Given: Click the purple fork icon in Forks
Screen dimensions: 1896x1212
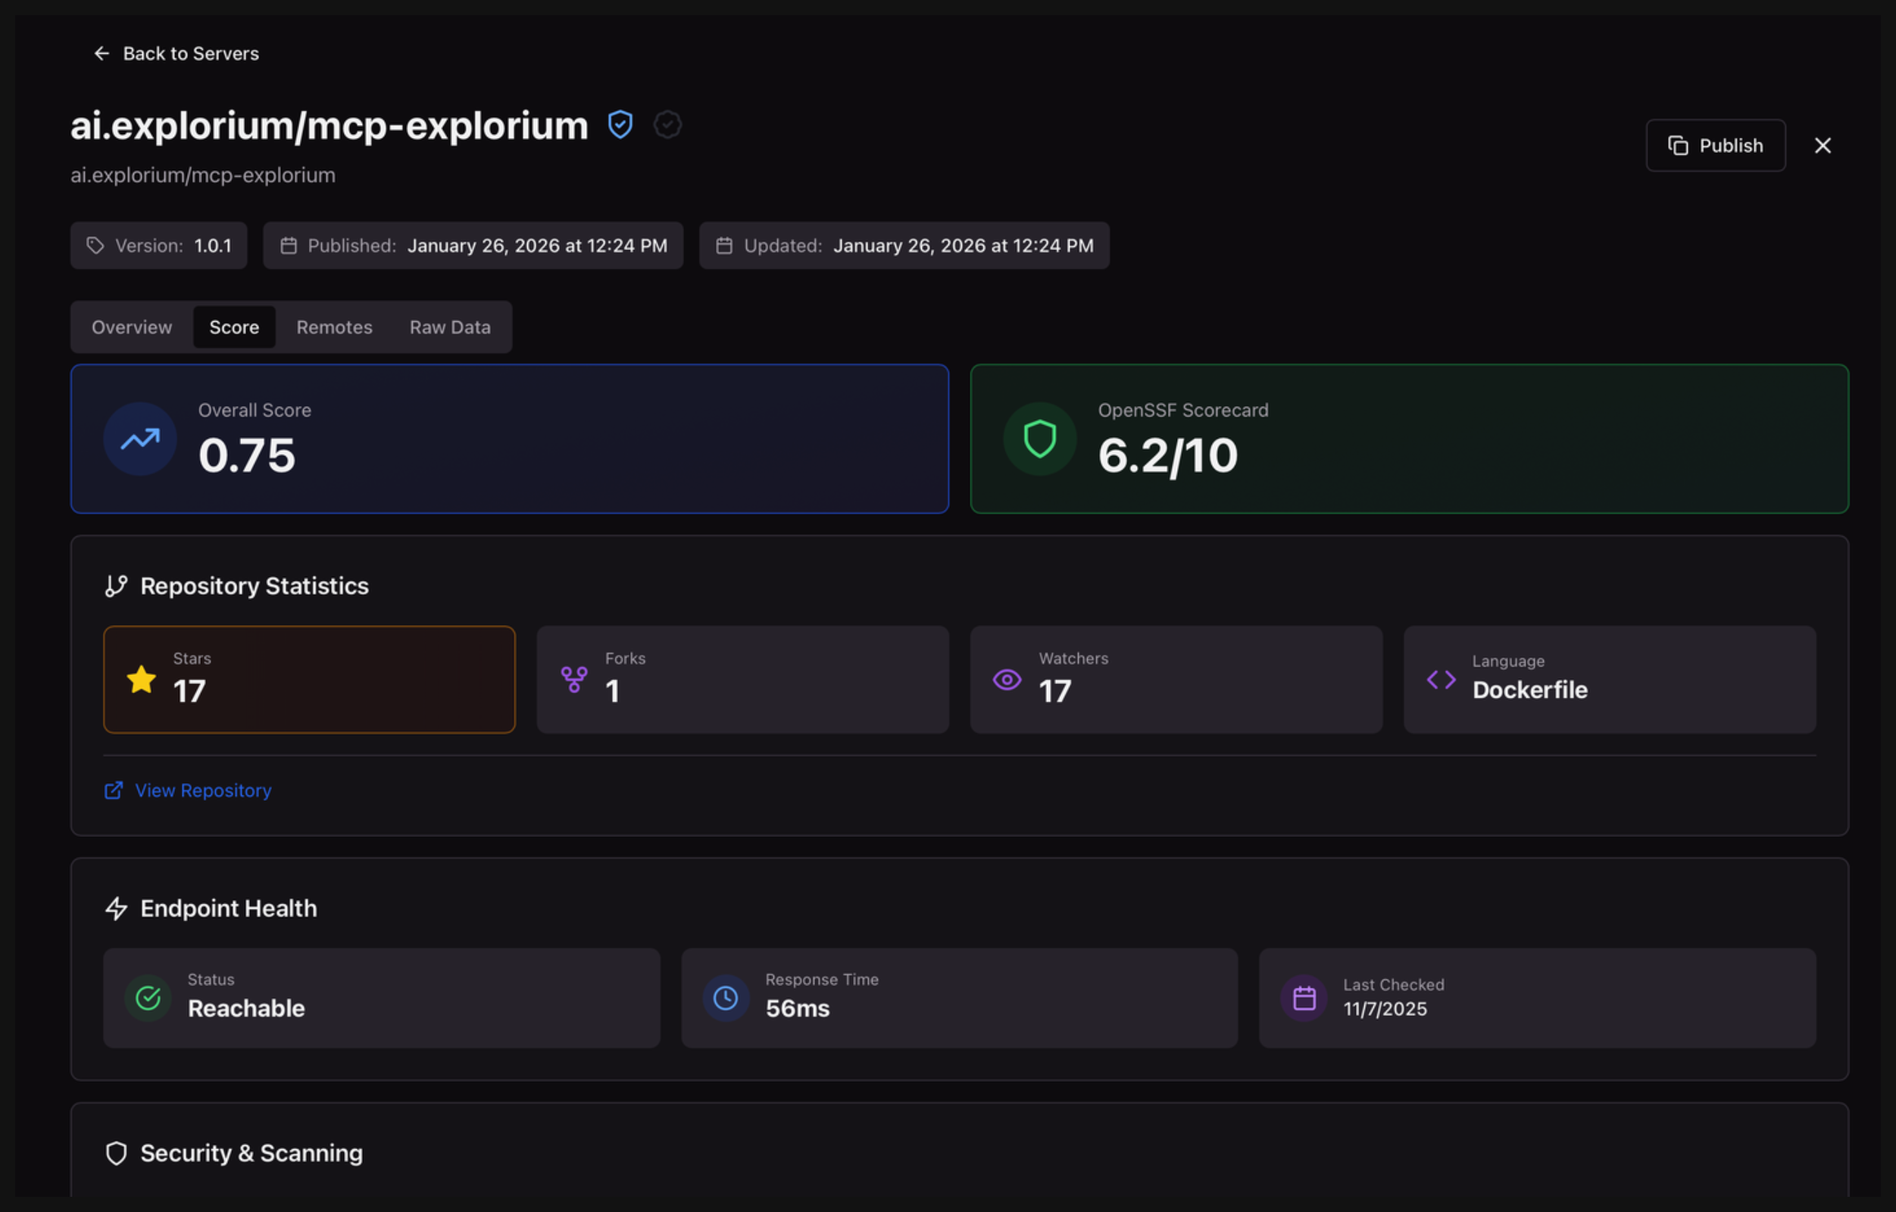Looking at the screenshot, I should click(574, 679).
